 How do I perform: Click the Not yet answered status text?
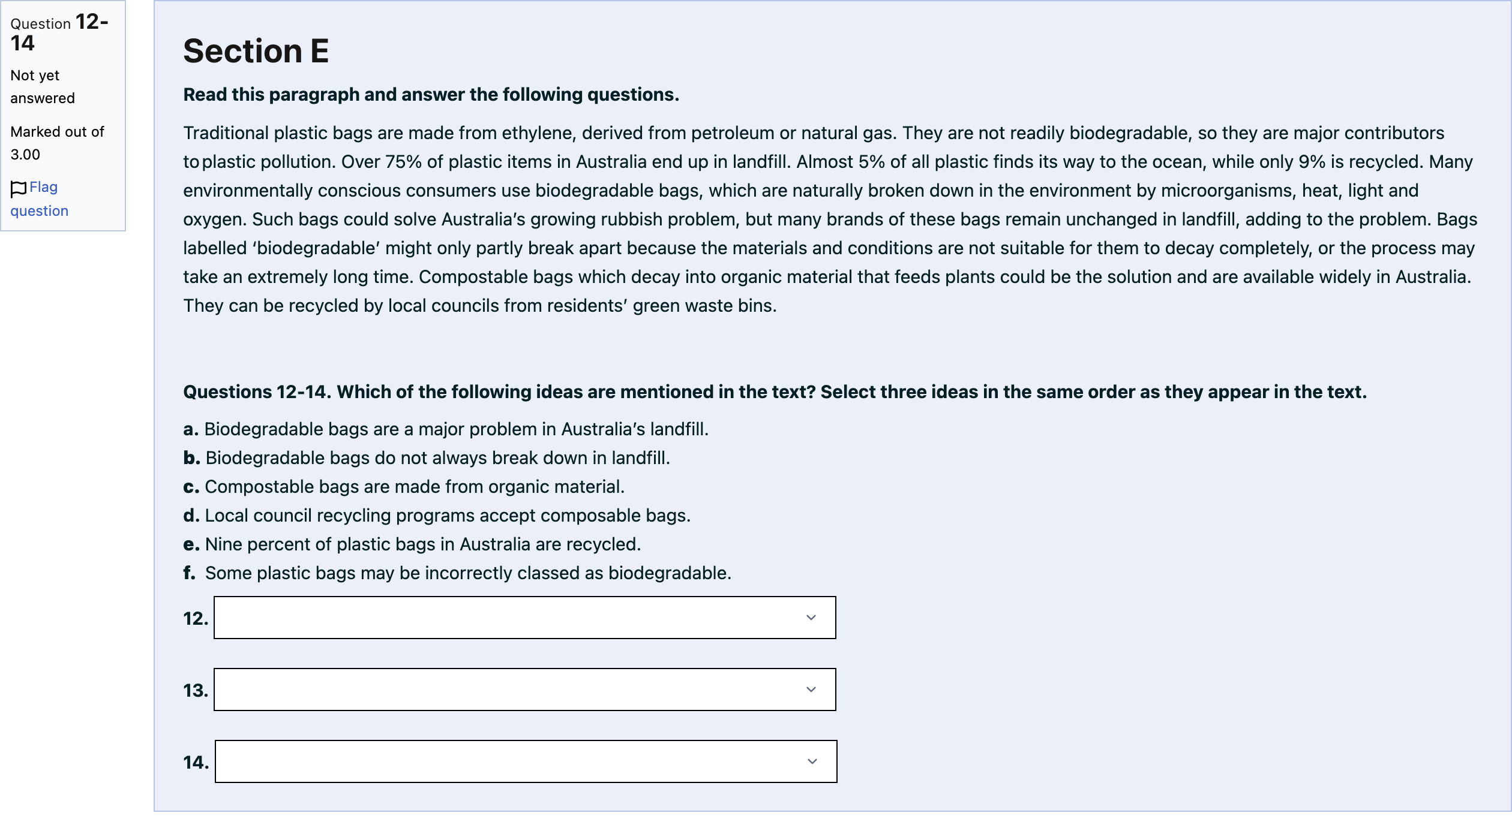coord(43,86)
